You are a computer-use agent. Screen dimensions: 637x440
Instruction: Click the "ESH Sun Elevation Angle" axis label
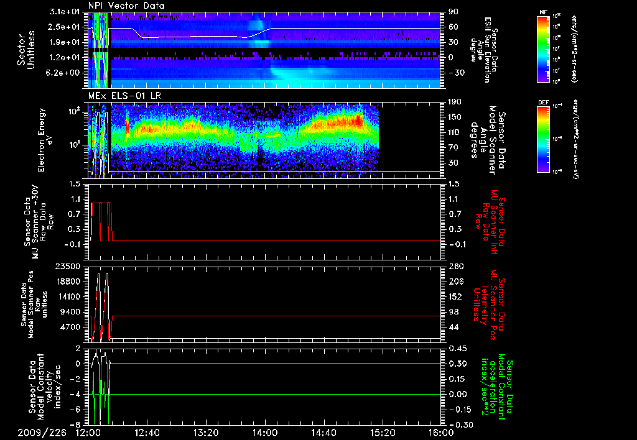coord(484,50)
